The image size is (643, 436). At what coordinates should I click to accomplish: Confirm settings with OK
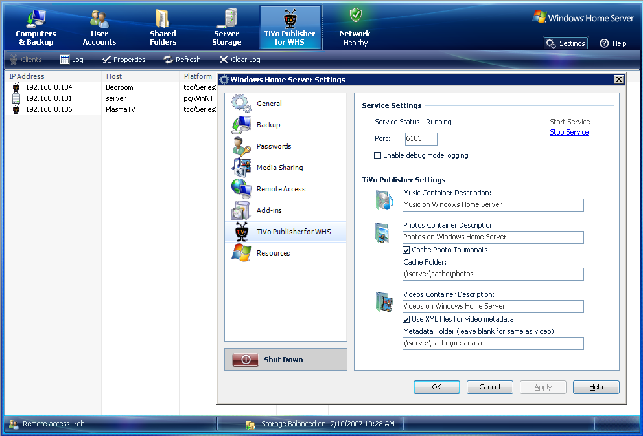pos(437,387)
